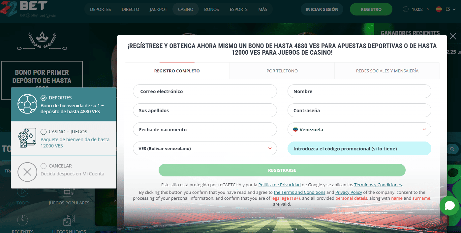Click the Spain flag language icon
Screen dimensions: 461x233
[439, 9]
